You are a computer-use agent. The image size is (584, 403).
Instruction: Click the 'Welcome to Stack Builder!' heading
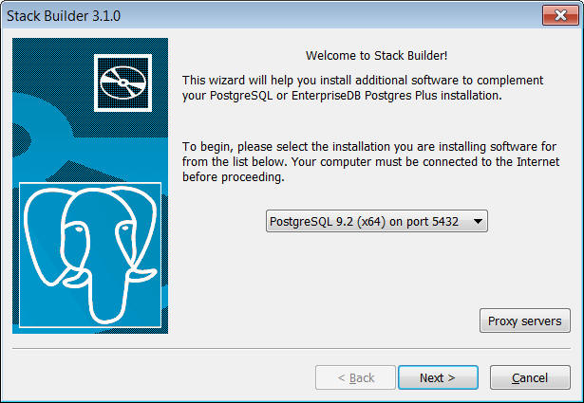coord(375,56)
